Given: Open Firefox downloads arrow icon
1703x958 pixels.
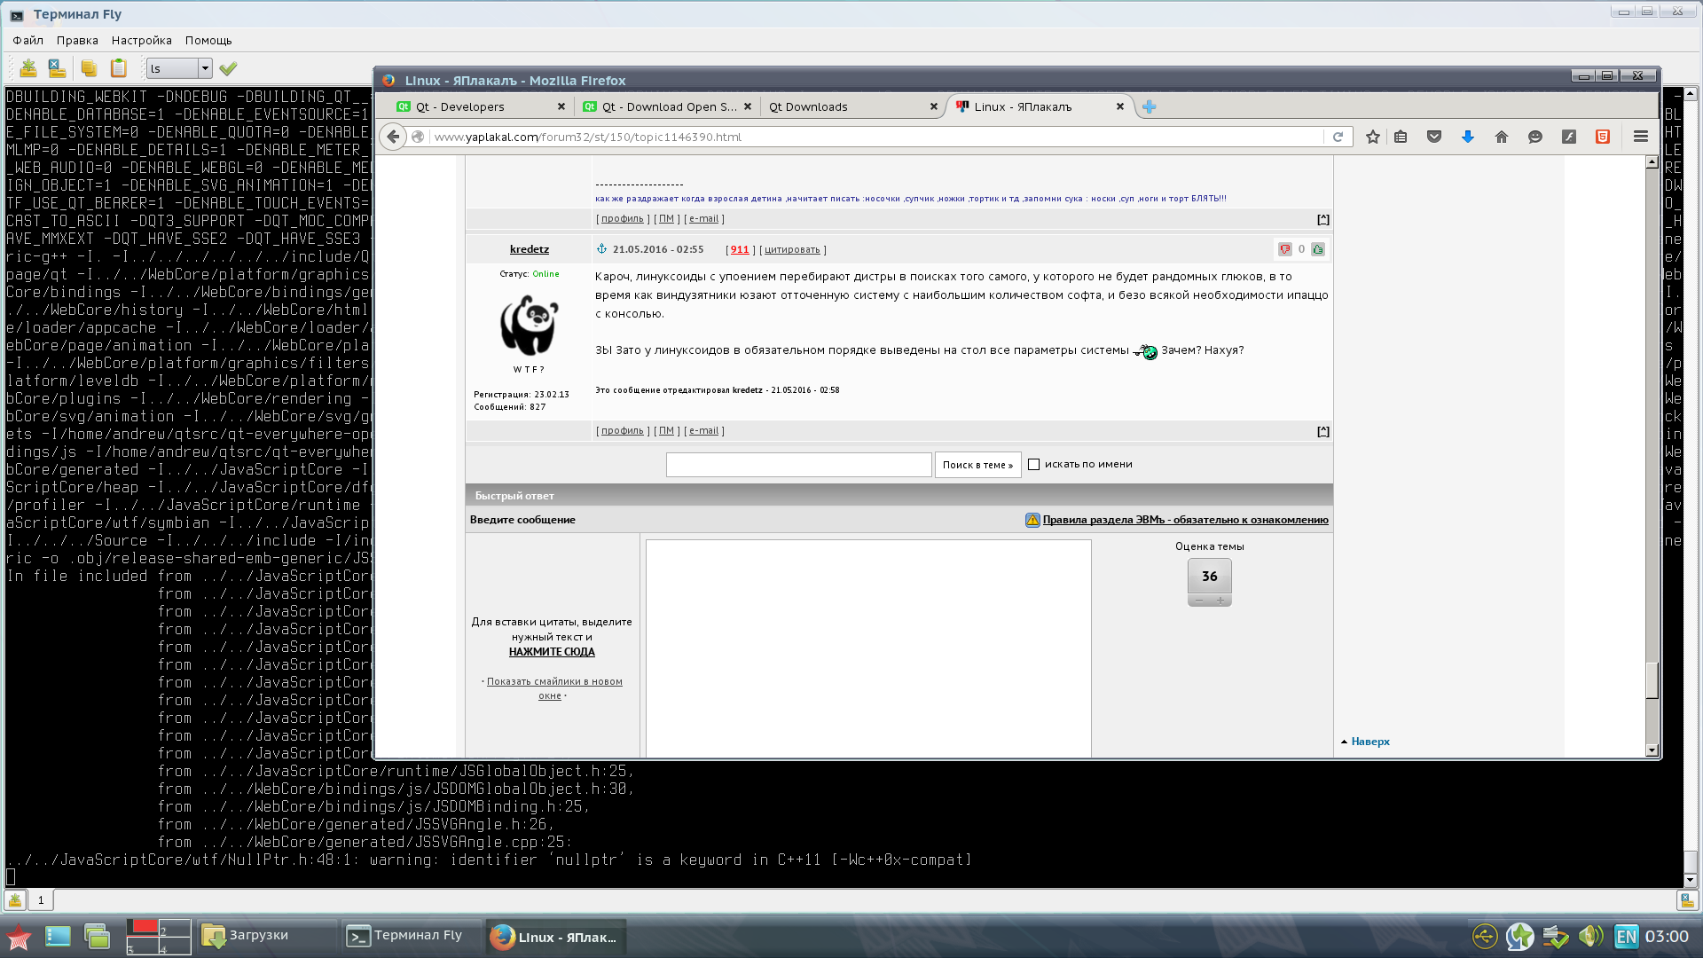Looking at the screenshot, I should pos(1468,137).
